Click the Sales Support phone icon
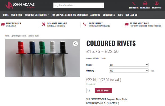 pos(85,24)
